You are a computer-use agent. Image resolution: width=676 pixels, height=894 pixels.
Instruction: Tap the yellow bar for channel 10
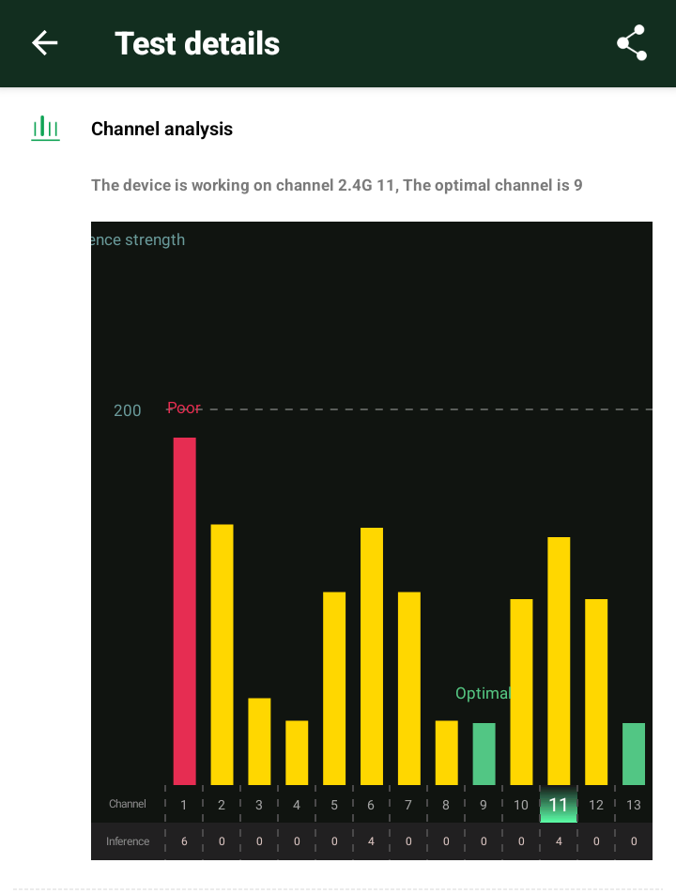[x=521, y=691]
